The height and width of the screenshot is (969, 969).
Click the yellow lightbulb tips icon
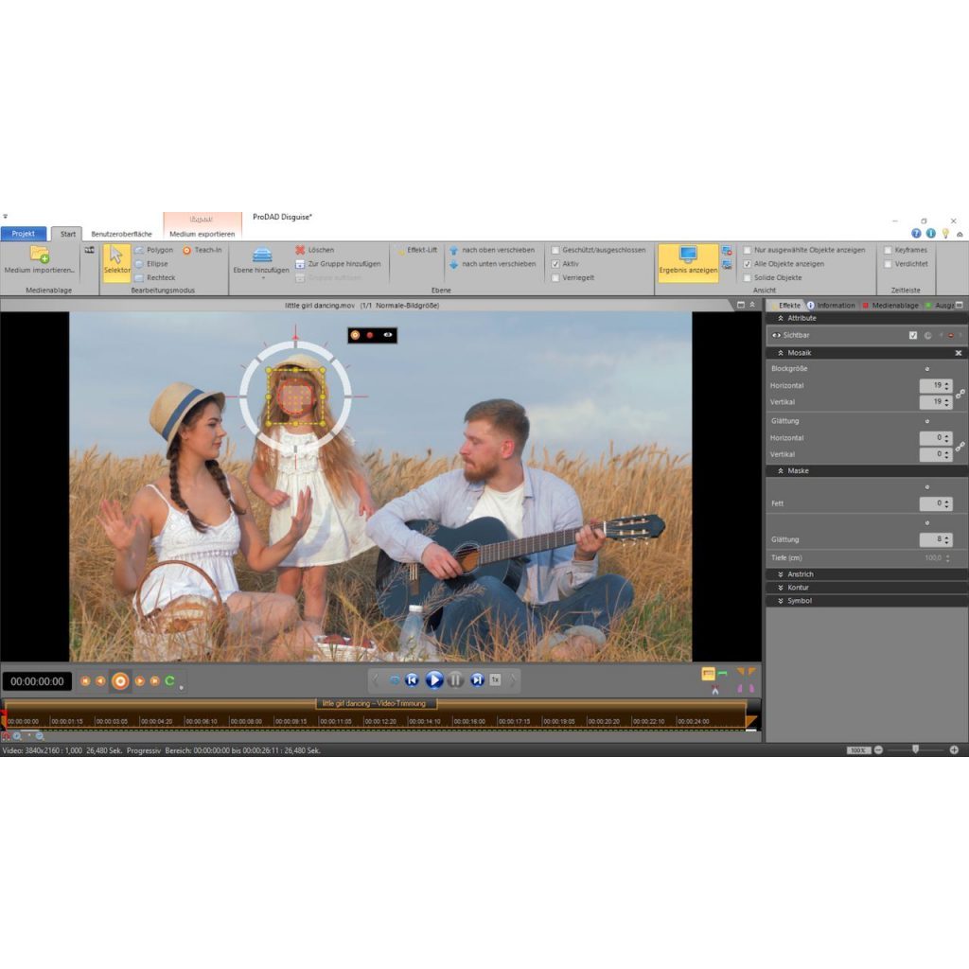[x=945, y=233]
